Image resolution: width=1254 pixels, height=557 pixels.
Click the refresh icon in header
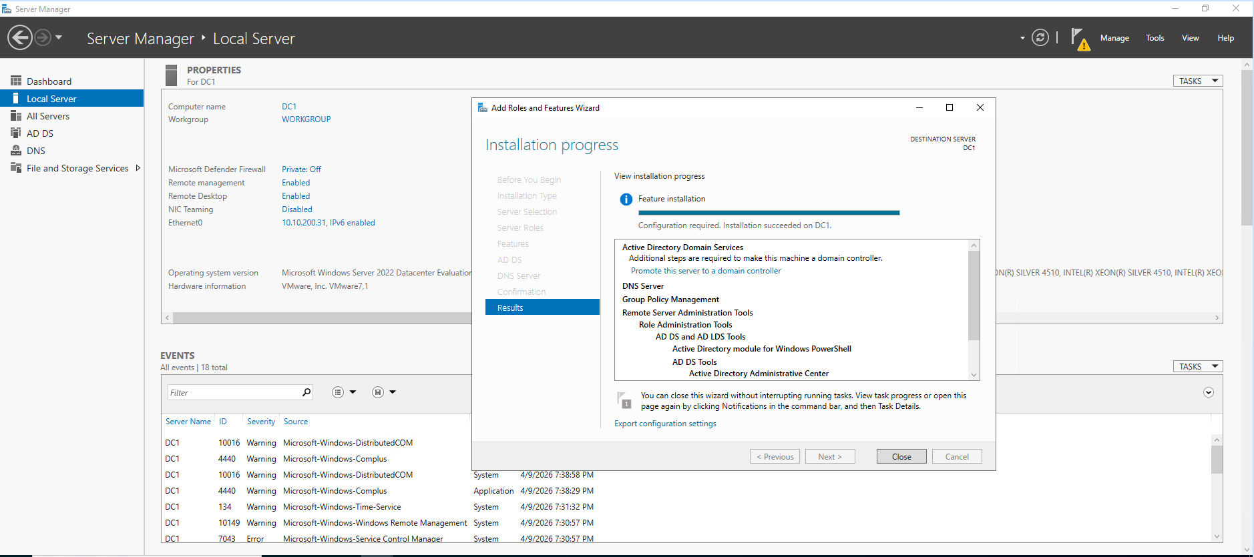(x=1040, y=38)
